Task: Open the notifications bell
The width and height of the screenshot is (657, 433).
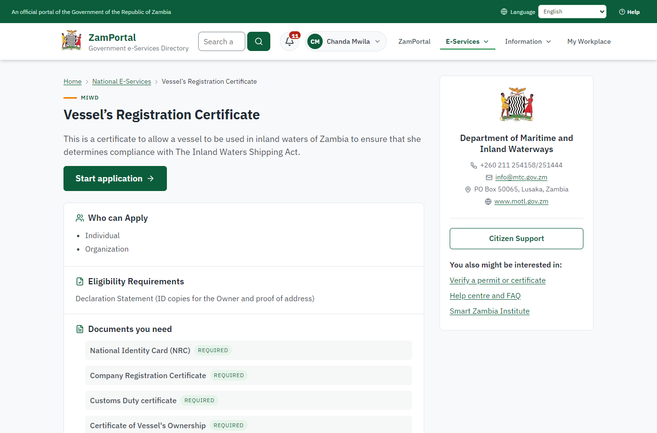Action: coord(290,41)
